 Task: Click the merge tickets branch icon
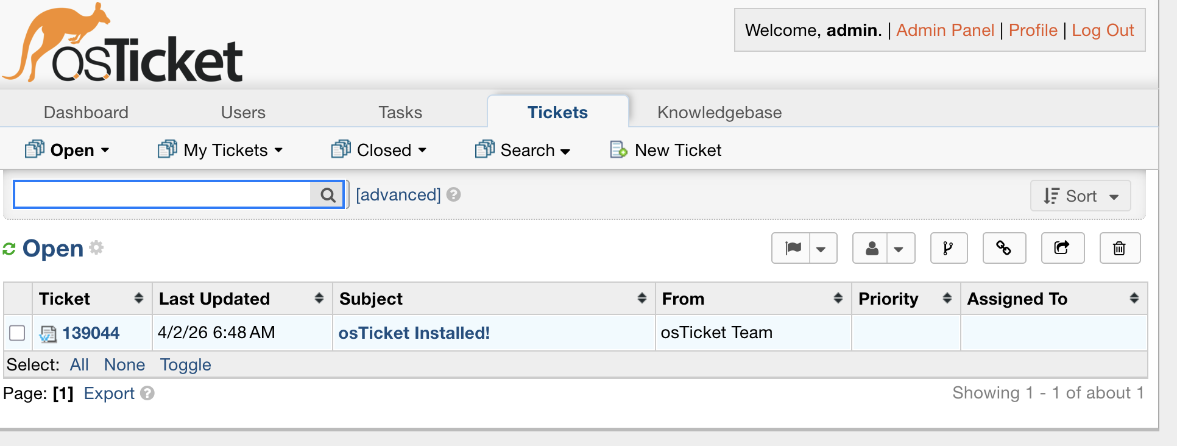[x=949, y=248]
